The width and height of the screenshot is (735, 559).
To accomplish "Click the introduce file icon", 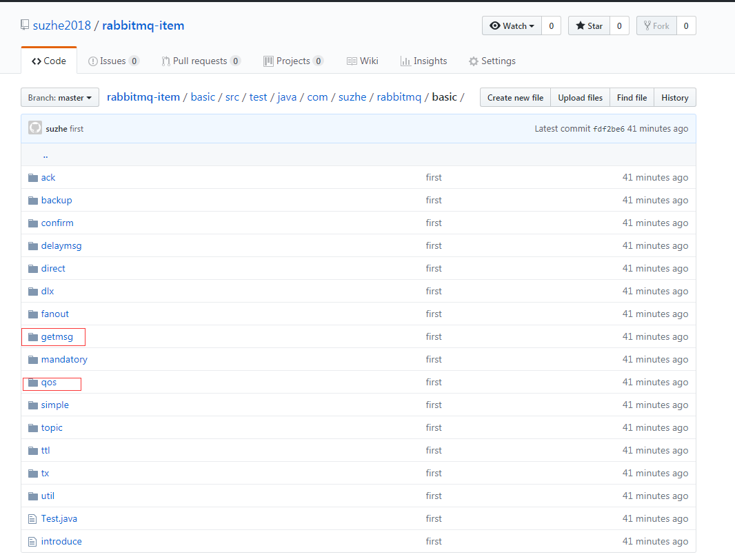I will click(32, 542).
